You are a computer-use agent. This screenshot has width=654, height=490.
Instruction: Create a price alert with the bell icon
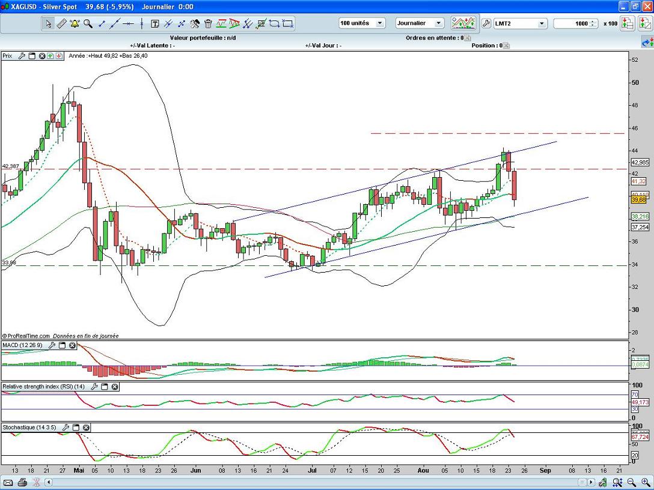click(x=75, y=24)
